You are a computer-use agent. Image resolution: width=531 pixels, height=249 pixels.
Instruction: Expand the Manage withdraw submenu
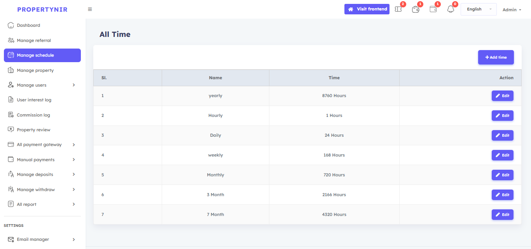74,190
